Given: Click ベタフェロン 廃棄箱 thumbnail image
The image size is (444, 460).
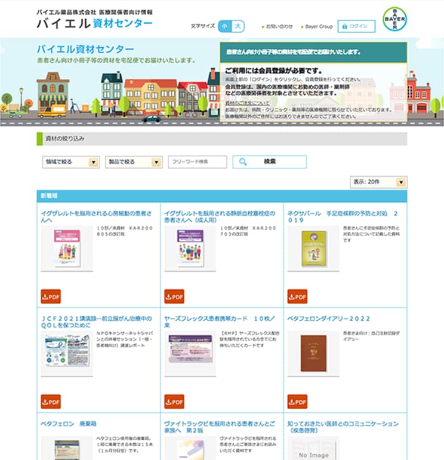Looking at the screenshot, I should point(67,448).
